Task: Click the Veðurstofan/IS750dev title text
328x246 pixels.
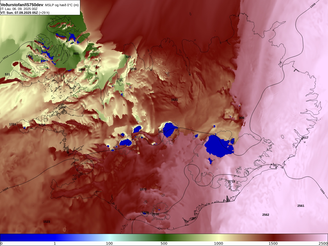Action: pos(22,5)
